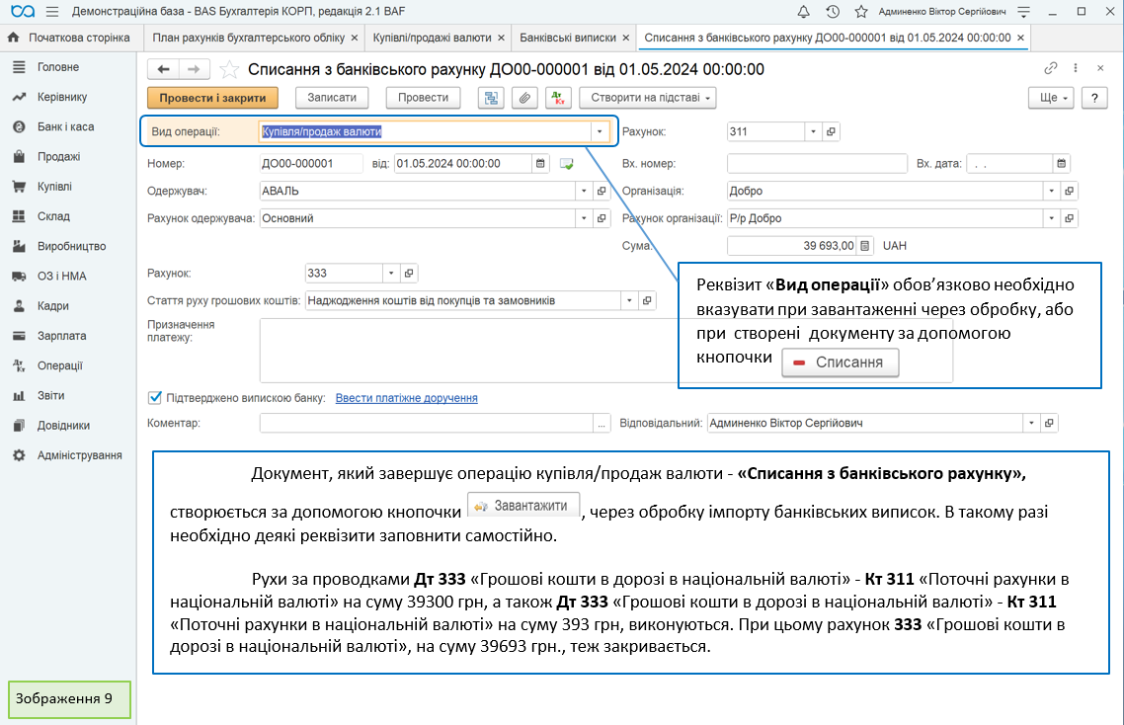Open the related documents structure icon
This screenshot has width=1124, height=725.
[491, 98]
